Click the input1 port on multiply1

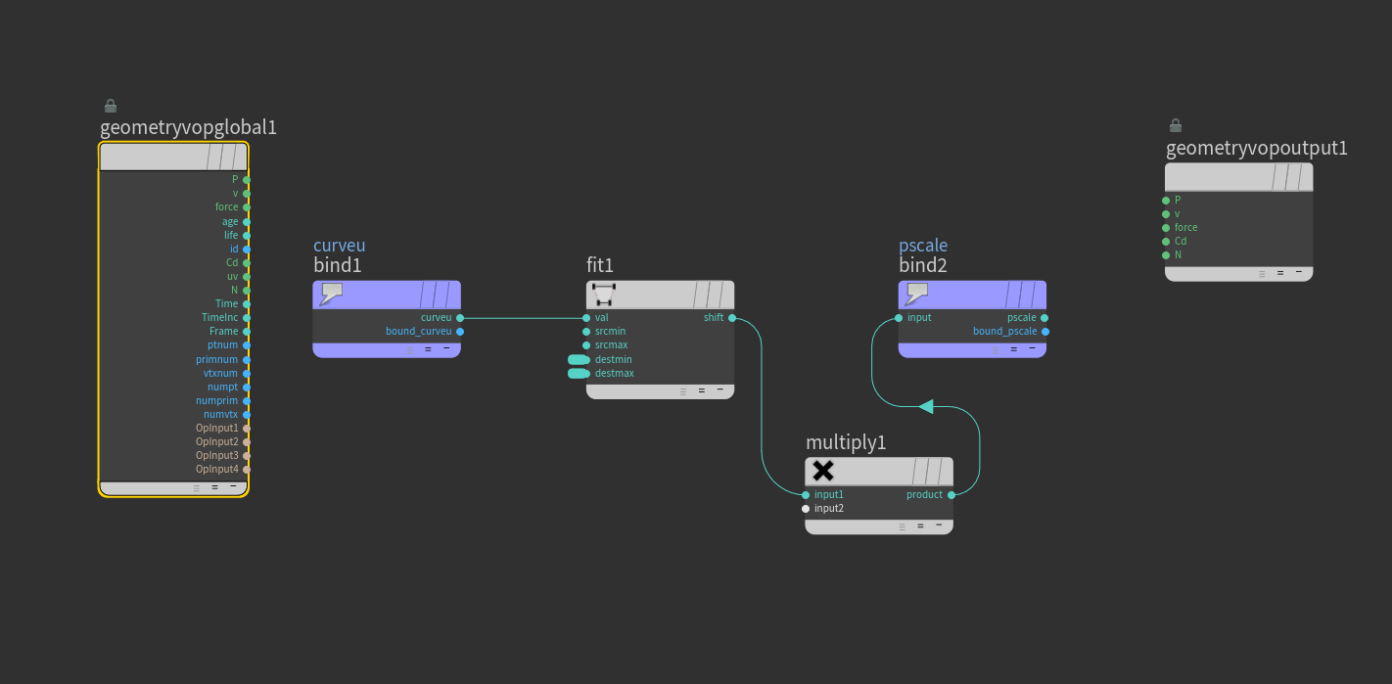coord(806,495)
